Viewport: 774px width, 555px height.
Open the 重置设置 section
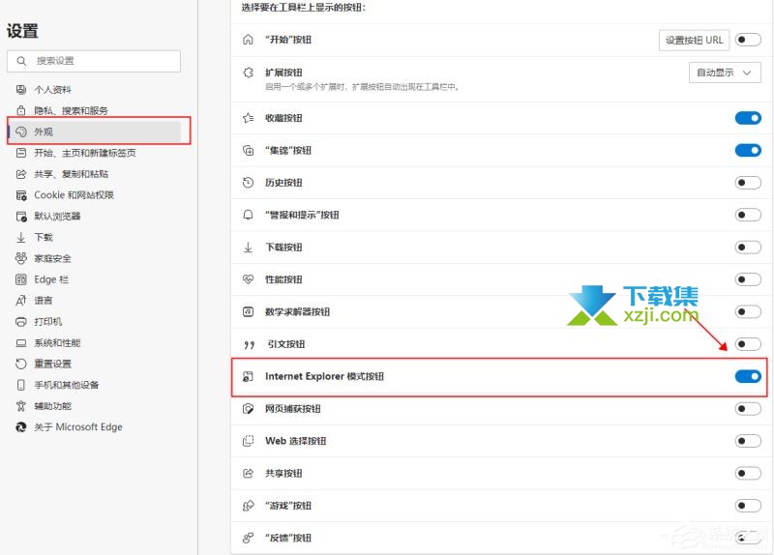point(53,364)
